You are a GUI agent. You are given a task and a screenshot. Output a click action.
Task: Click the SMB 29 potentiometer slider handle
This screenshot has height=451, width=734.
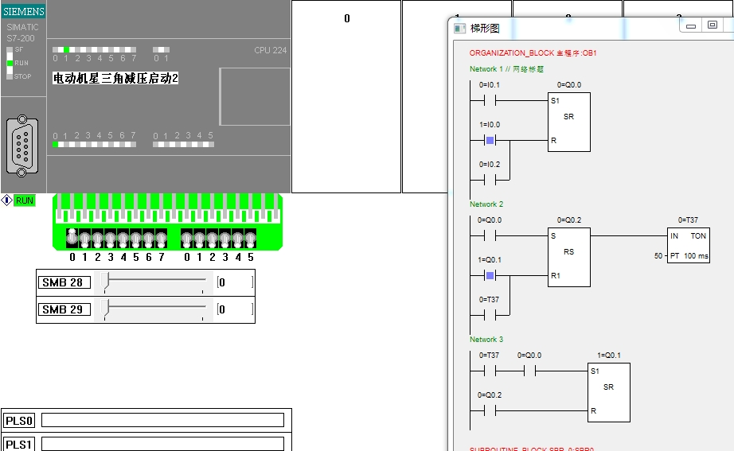click(105, 309)
